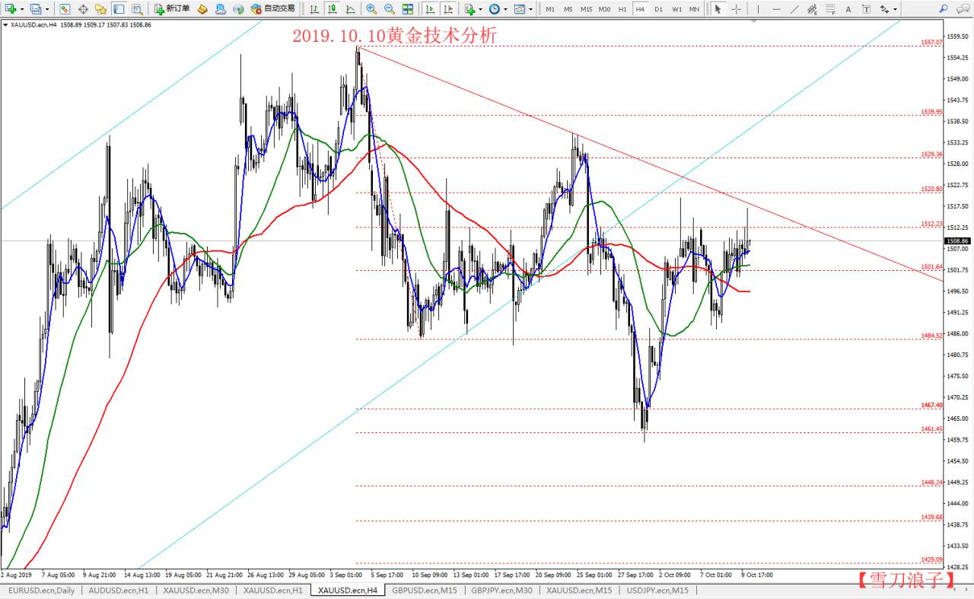Select the text label T tool
This screenshot has height=599, width=974.
pyautogui.click(x=866, y=9)
